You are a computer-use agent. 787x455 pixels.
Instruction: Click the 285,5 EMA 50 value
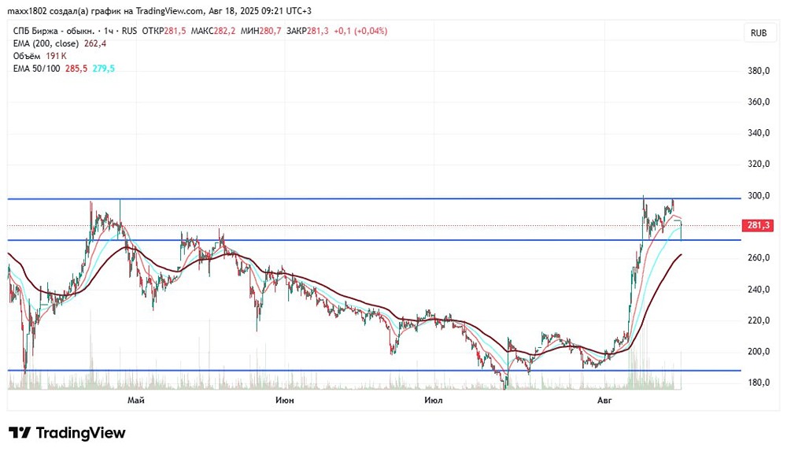click(x=76, y=68)
